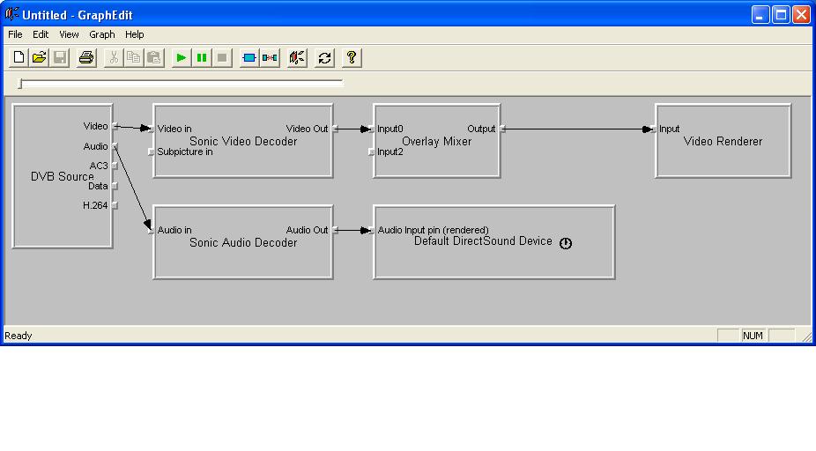Click the Audio in pin
The height and width of the screenshot is (451, 816).
[151, 230]
